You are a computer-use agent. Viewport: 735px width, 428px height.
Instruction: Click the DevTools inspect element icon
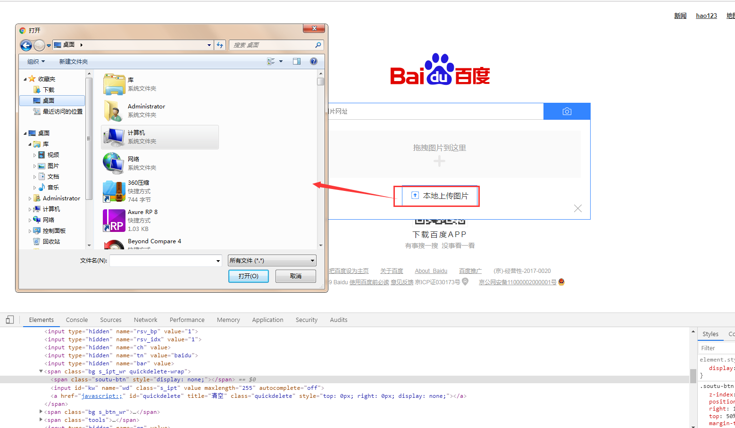pos(10,320)
